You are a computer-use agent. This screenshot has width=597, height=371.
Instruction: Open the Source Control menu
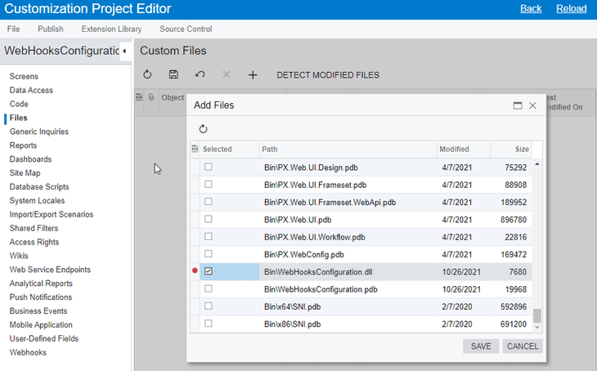(x=186, y=29)
